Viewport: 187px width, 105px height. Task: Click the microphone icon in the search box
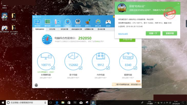coord(45,102)
